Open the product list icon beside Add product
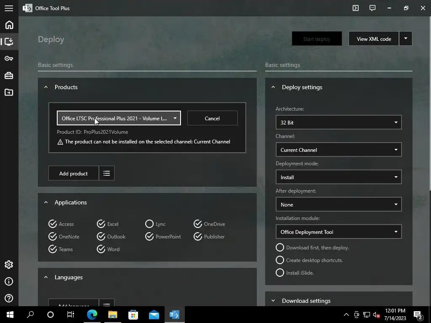This screenshot has height=323, width=431. coord(106,173)
